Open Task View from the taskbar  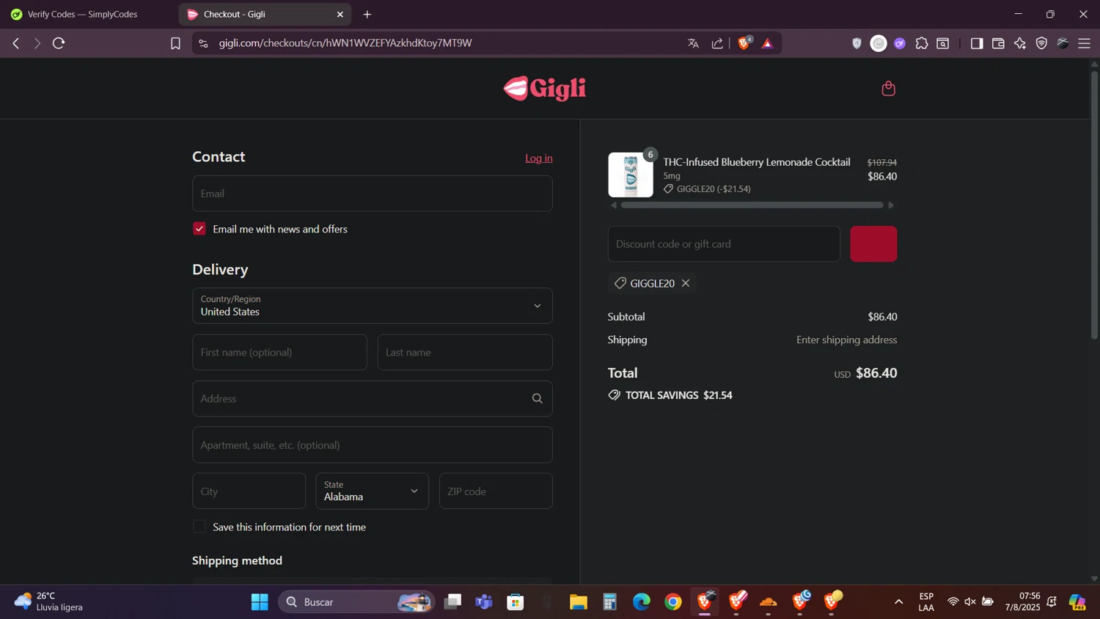click(x=452, y=602)
